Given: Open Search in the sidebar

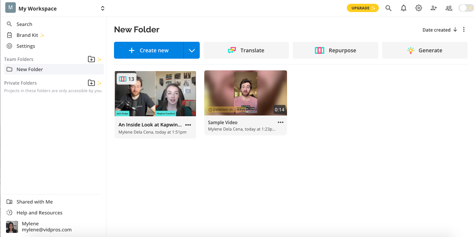Looking at the screenshot, I should 54,24.
